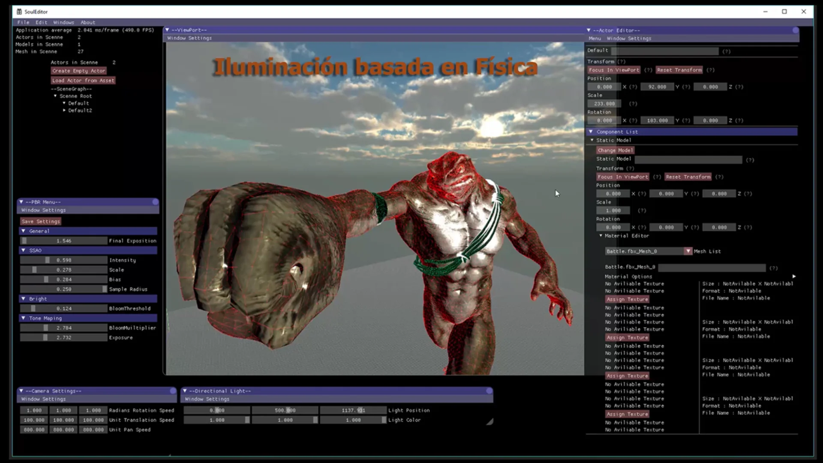Click the round close button on PBR Menu panel
This screenshot has height=463, width=823.
(155, 202)
